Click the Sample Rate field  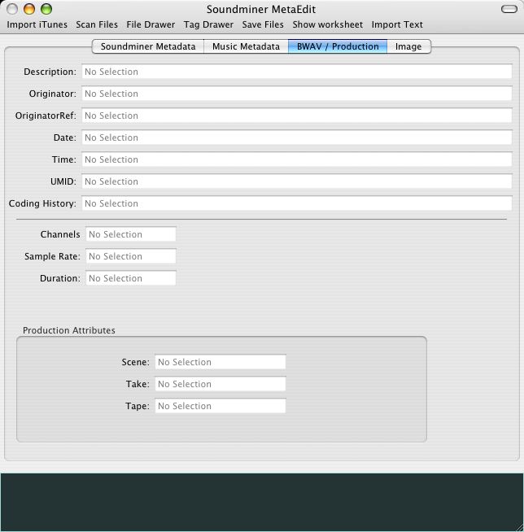[130, 256]
